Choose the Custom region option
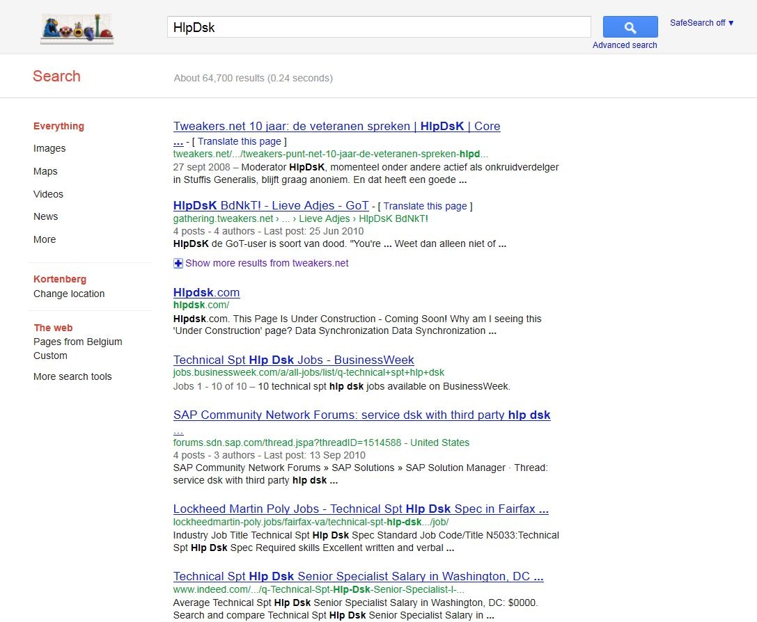Screen dimensions: 757x622 coord(50,356)
